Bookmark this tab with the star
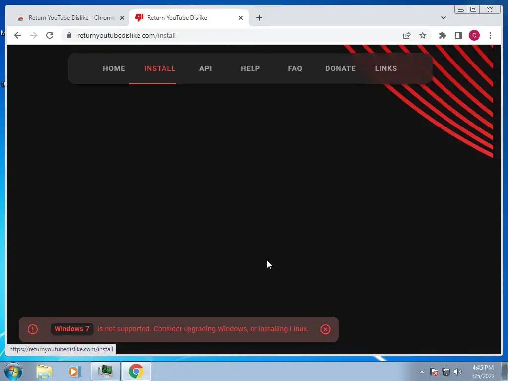Viewport: 508px width, 381px height. pos(423,35)
